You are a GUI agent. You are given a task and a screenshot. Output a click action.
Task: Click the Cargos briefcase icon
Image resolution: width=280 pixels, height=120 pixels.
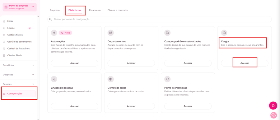pos(224,33)
